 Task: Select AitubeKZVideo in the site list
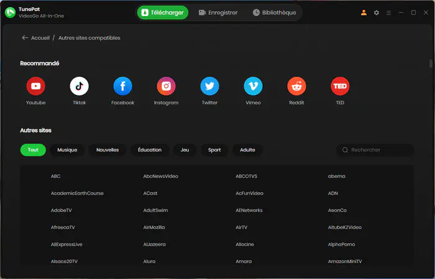(x=345, y=228)
